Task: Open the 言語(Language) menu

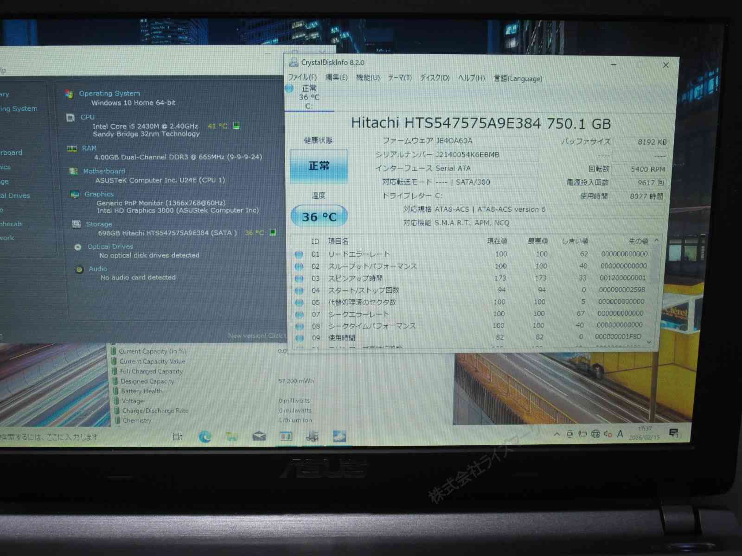Action: click(518, 78)
